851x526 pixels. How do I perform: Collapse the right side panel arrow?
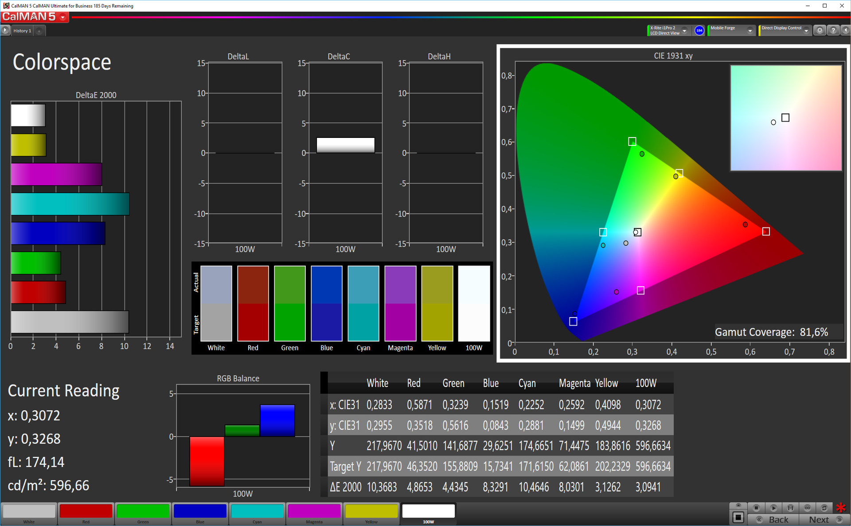click(846, 30)
